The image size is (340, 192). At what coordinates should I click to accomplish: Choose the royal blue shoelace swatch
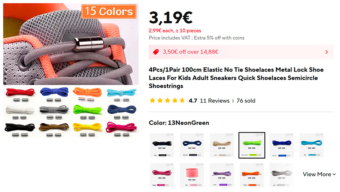pyautogui.click(x=282, y=145)
